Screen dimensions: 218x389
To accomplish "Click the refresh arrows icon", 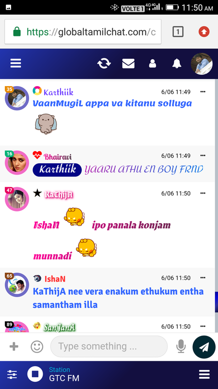I will click(104, 64).
